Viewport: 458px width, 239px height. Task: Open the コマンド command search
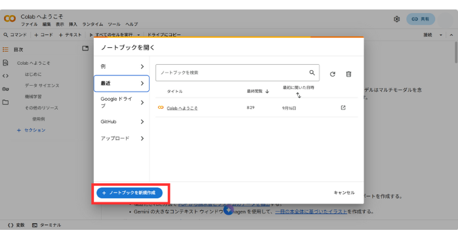click(15, 35)
